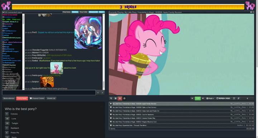This screenshot has width=258, height=138.
Task: Click the BEES emote in Scriptor's message
Action: coord(47,82)
